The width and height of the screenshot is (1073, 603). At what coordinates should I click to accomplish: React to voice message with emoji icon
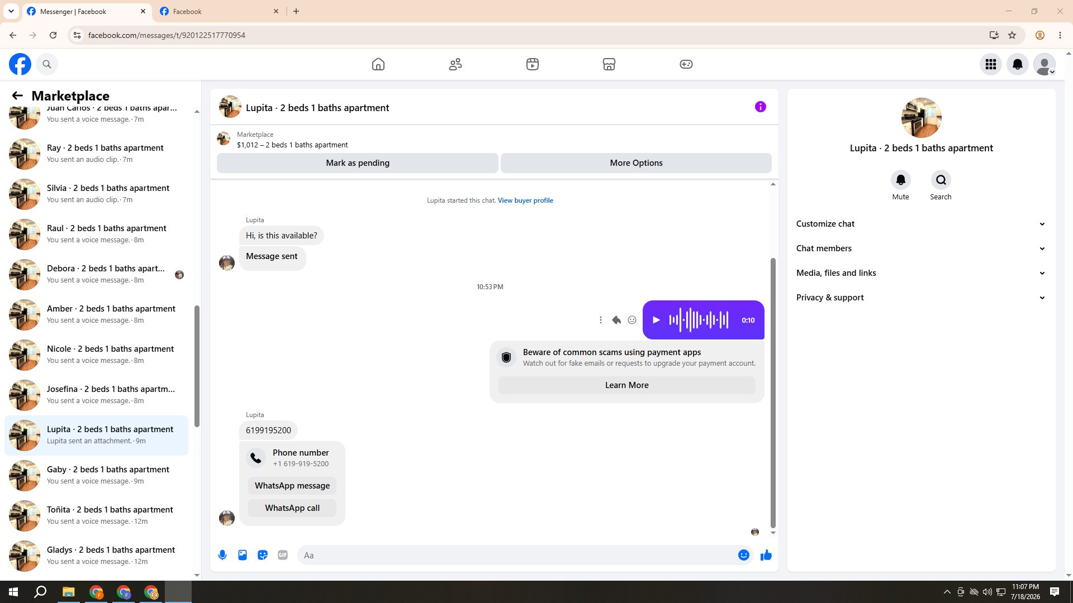pos(632,320)
